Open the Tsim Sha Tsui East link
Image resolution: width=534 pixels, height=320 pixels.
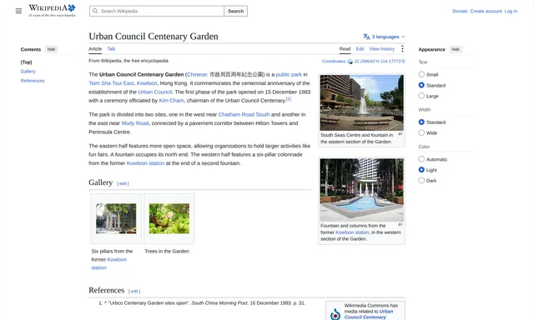pyautogui.click(x=111, y=83)
